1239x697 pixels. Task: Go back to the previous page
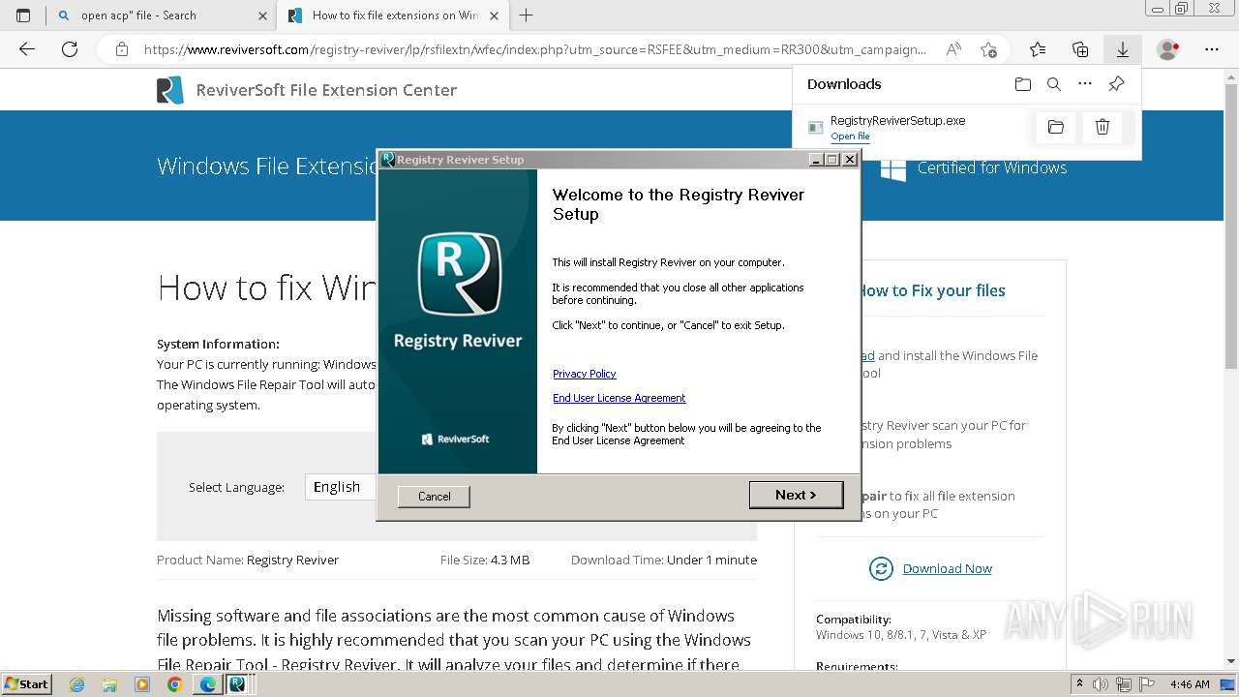tap(27, 49)
